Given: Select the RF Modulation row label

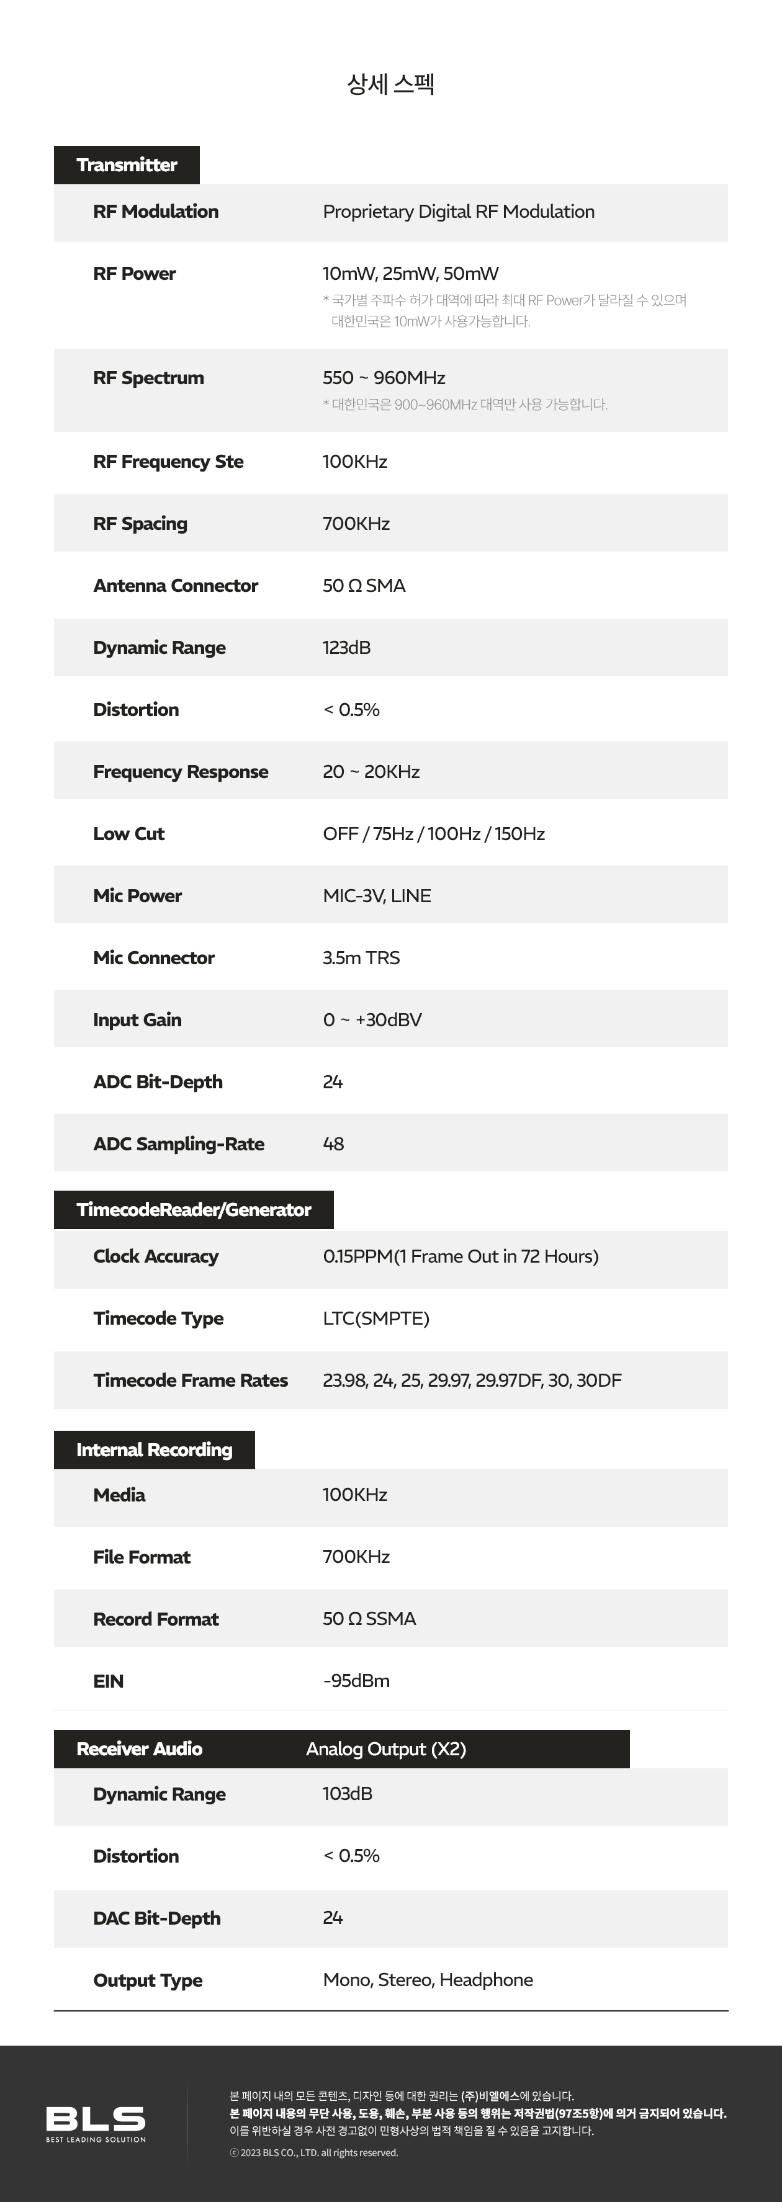Looking at the screenshot, I should [x=156, y=211].
